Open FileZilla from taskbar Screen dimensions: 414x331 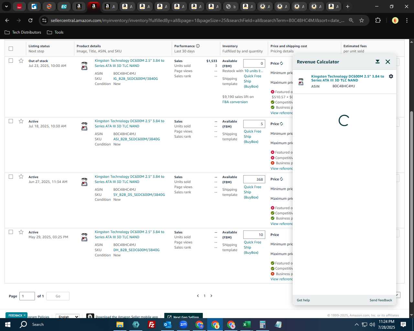click(x=151, y=325)
